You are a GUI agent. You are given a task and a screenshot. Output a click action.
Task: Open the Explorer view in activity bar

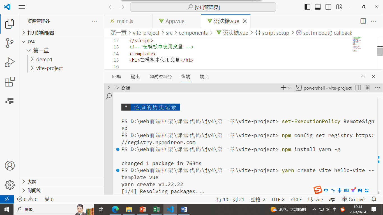10,24
